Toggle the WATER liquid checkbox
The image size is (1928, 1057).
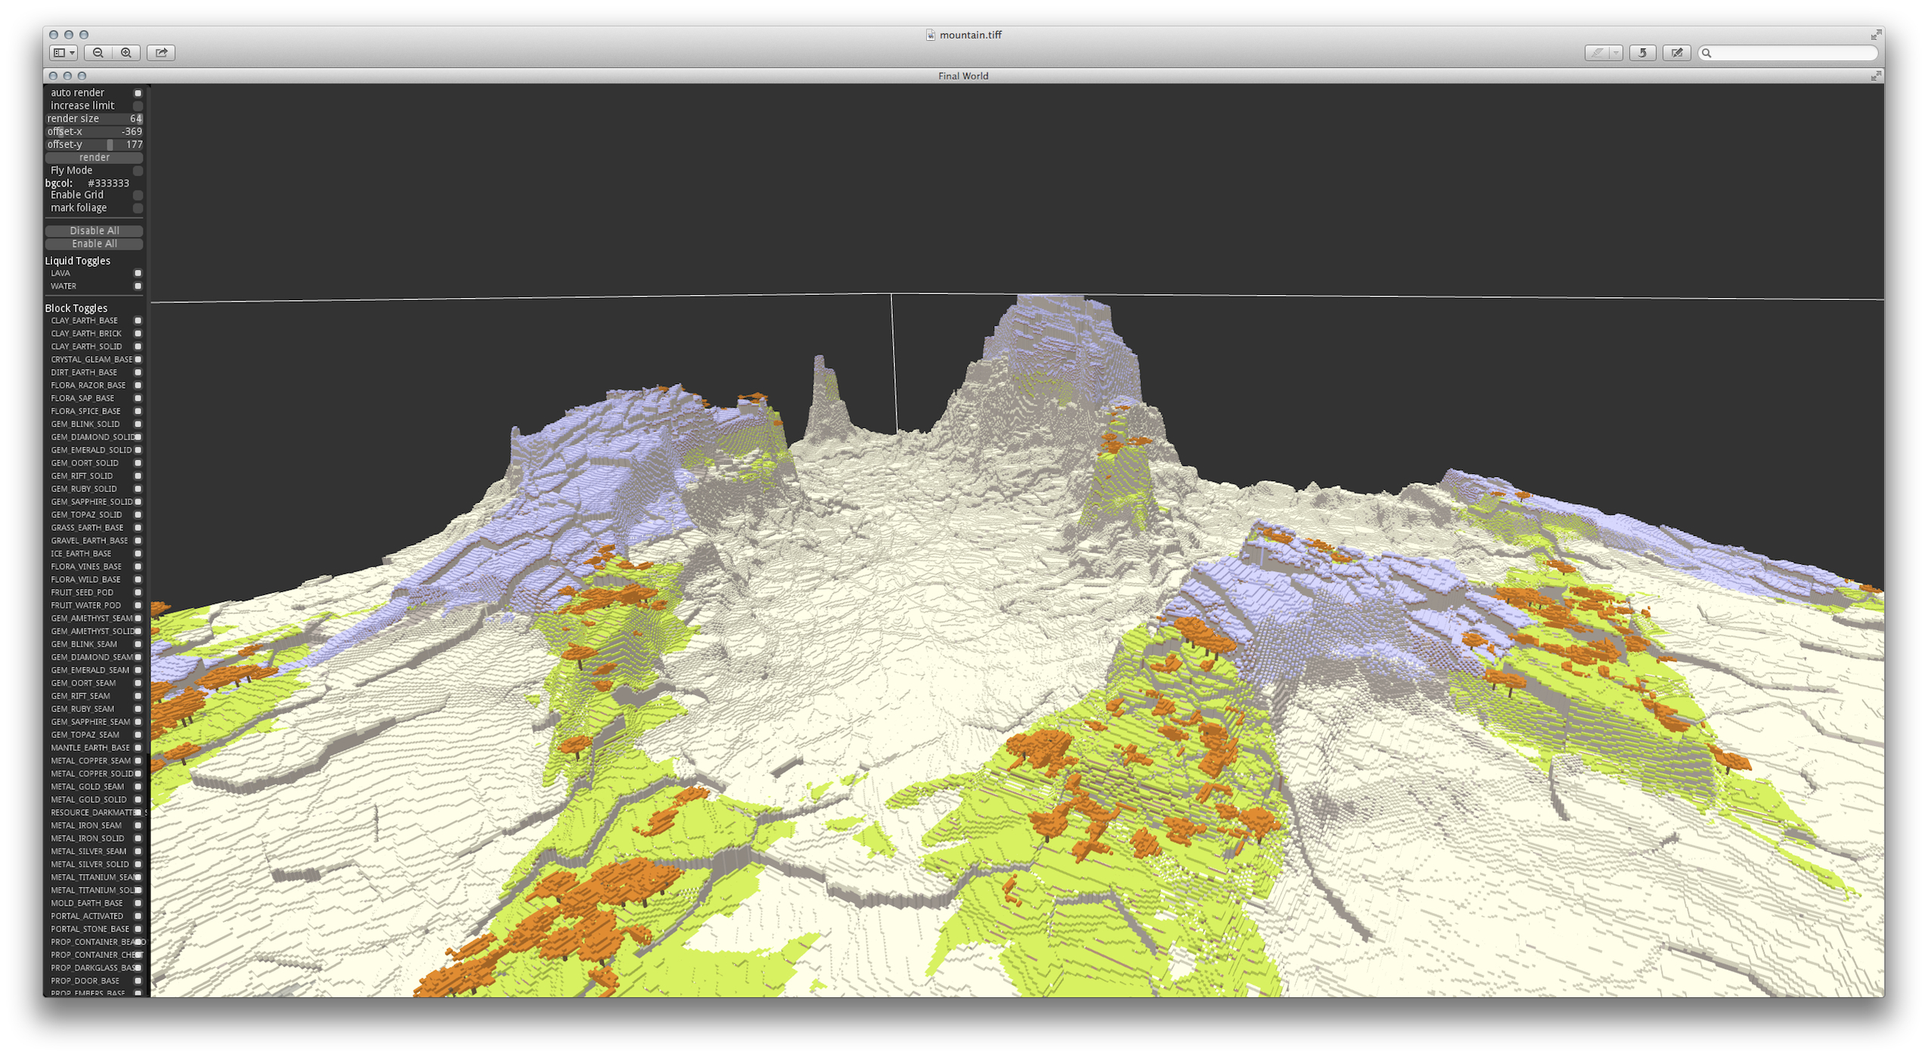tap(138, 287)
